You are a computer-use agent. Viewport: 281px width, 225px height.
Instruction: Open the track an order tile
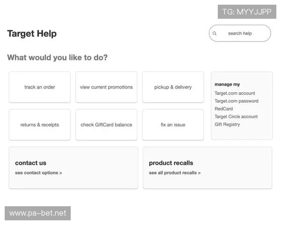coord(40,87)
